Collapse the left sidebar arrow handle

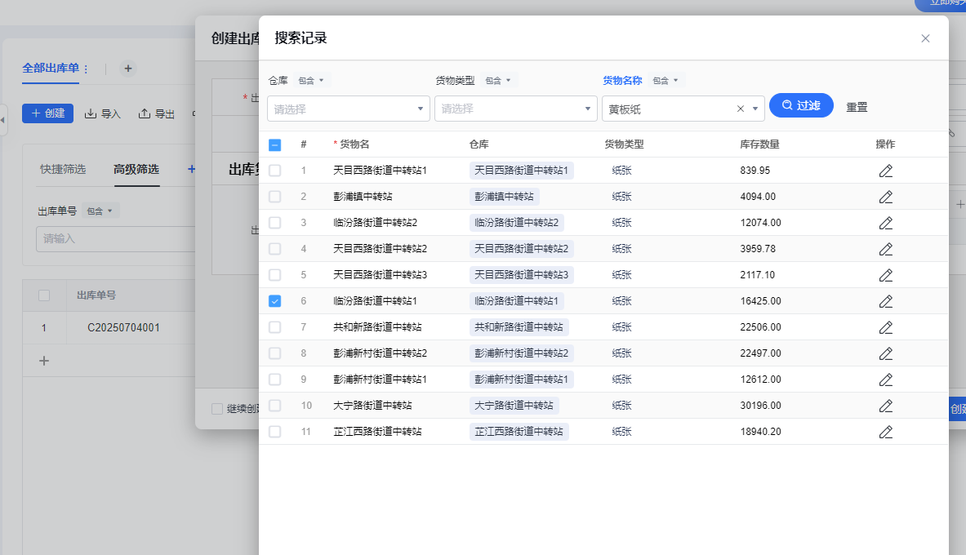[3, 119]
